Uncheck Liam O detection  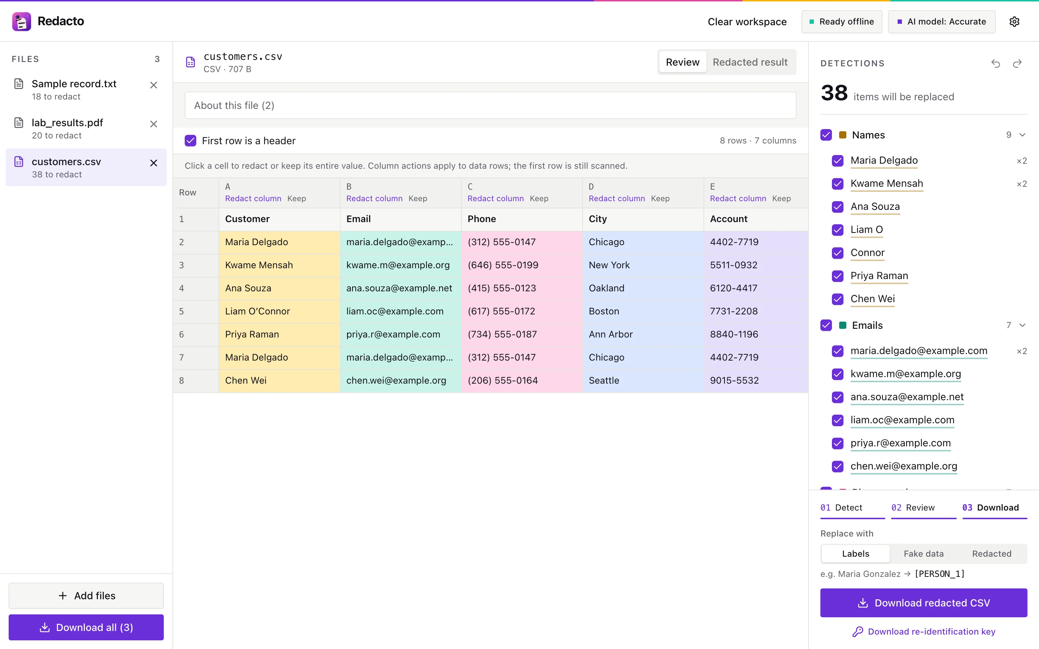click(x=838, y=230)
